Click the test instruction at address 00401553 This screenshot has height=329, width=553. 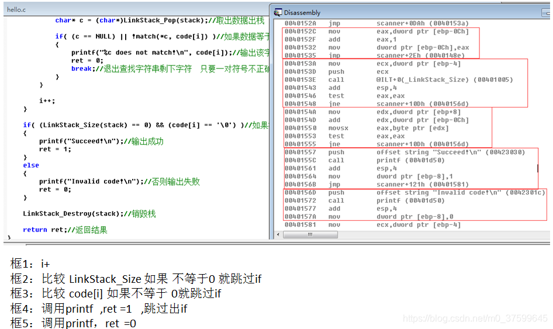344,136
